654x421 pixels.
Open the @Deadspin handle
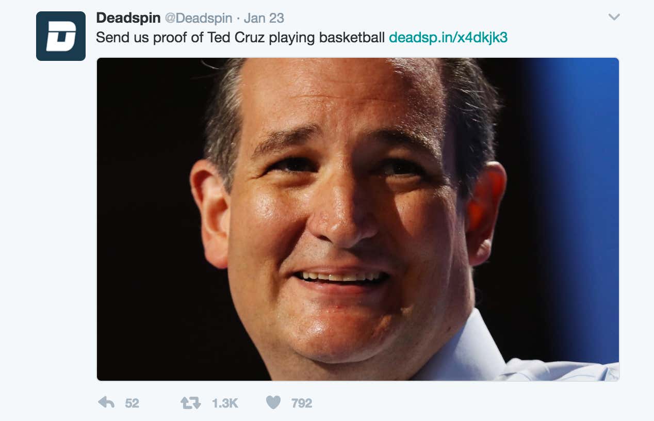coord(199,18)
